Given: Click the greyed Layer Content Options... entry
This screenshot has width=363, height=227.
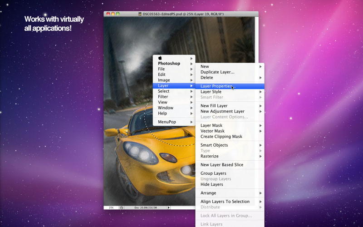Looking at the screenshot, I should click(x=230, y=117).
